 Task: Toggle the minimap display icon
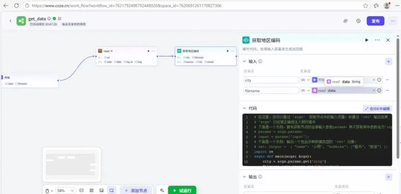click(x=111, y=190)
